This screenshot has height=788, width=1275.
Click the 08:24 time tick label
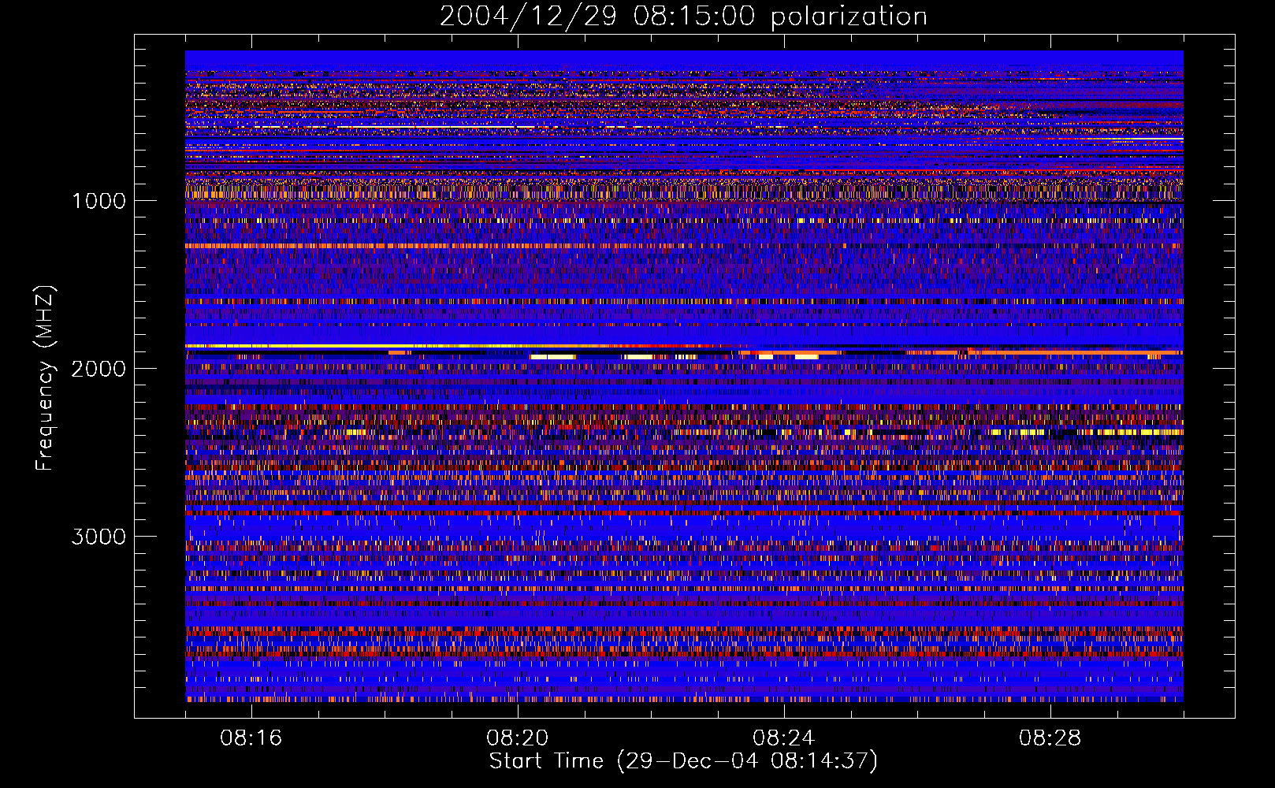tap(784, 738)
